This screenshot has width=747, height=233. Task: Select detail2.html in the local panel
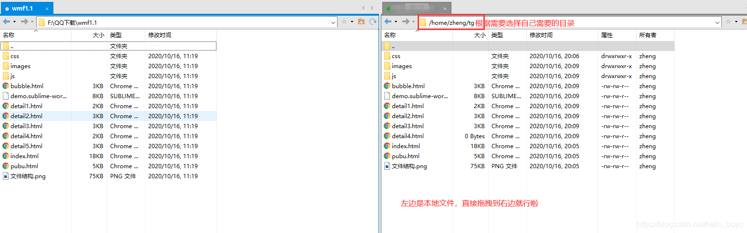click(x=108, y=116)
